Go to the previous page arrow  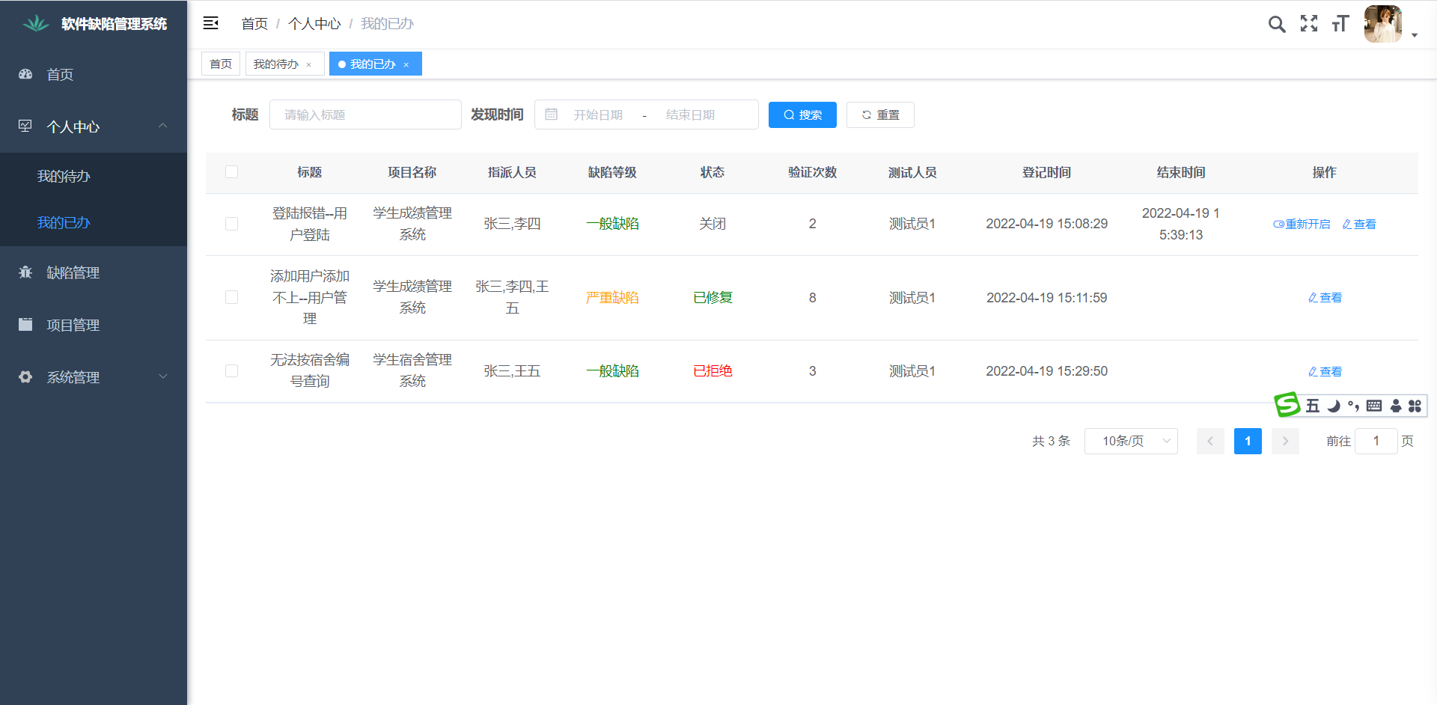tap(1210, 441)
